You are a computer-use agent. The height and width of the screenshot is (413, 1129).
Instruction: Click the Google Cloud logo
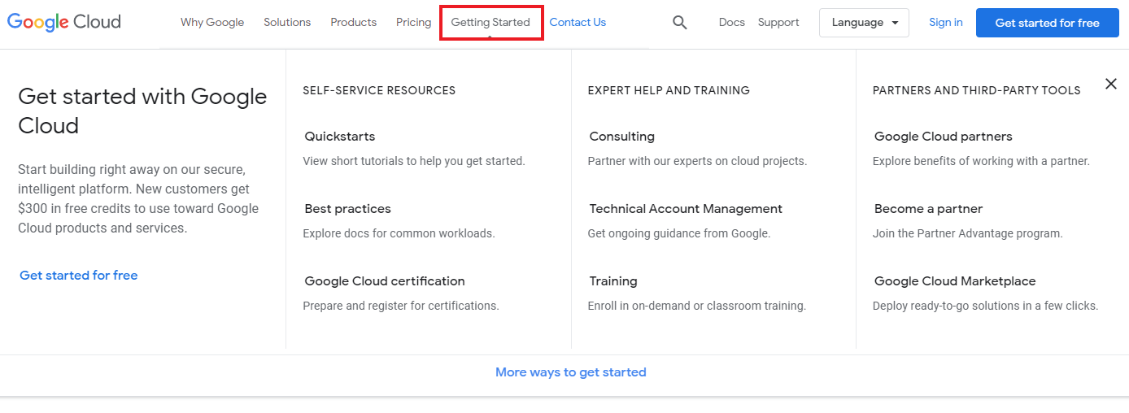click(64, 22)
